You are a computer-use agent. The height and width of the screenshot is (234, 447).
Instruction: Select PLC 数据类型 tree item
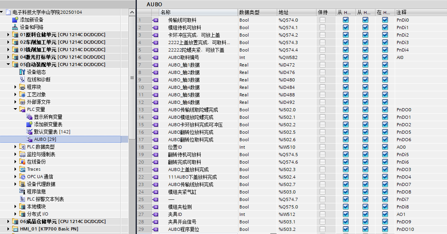(x=41, y=147)
